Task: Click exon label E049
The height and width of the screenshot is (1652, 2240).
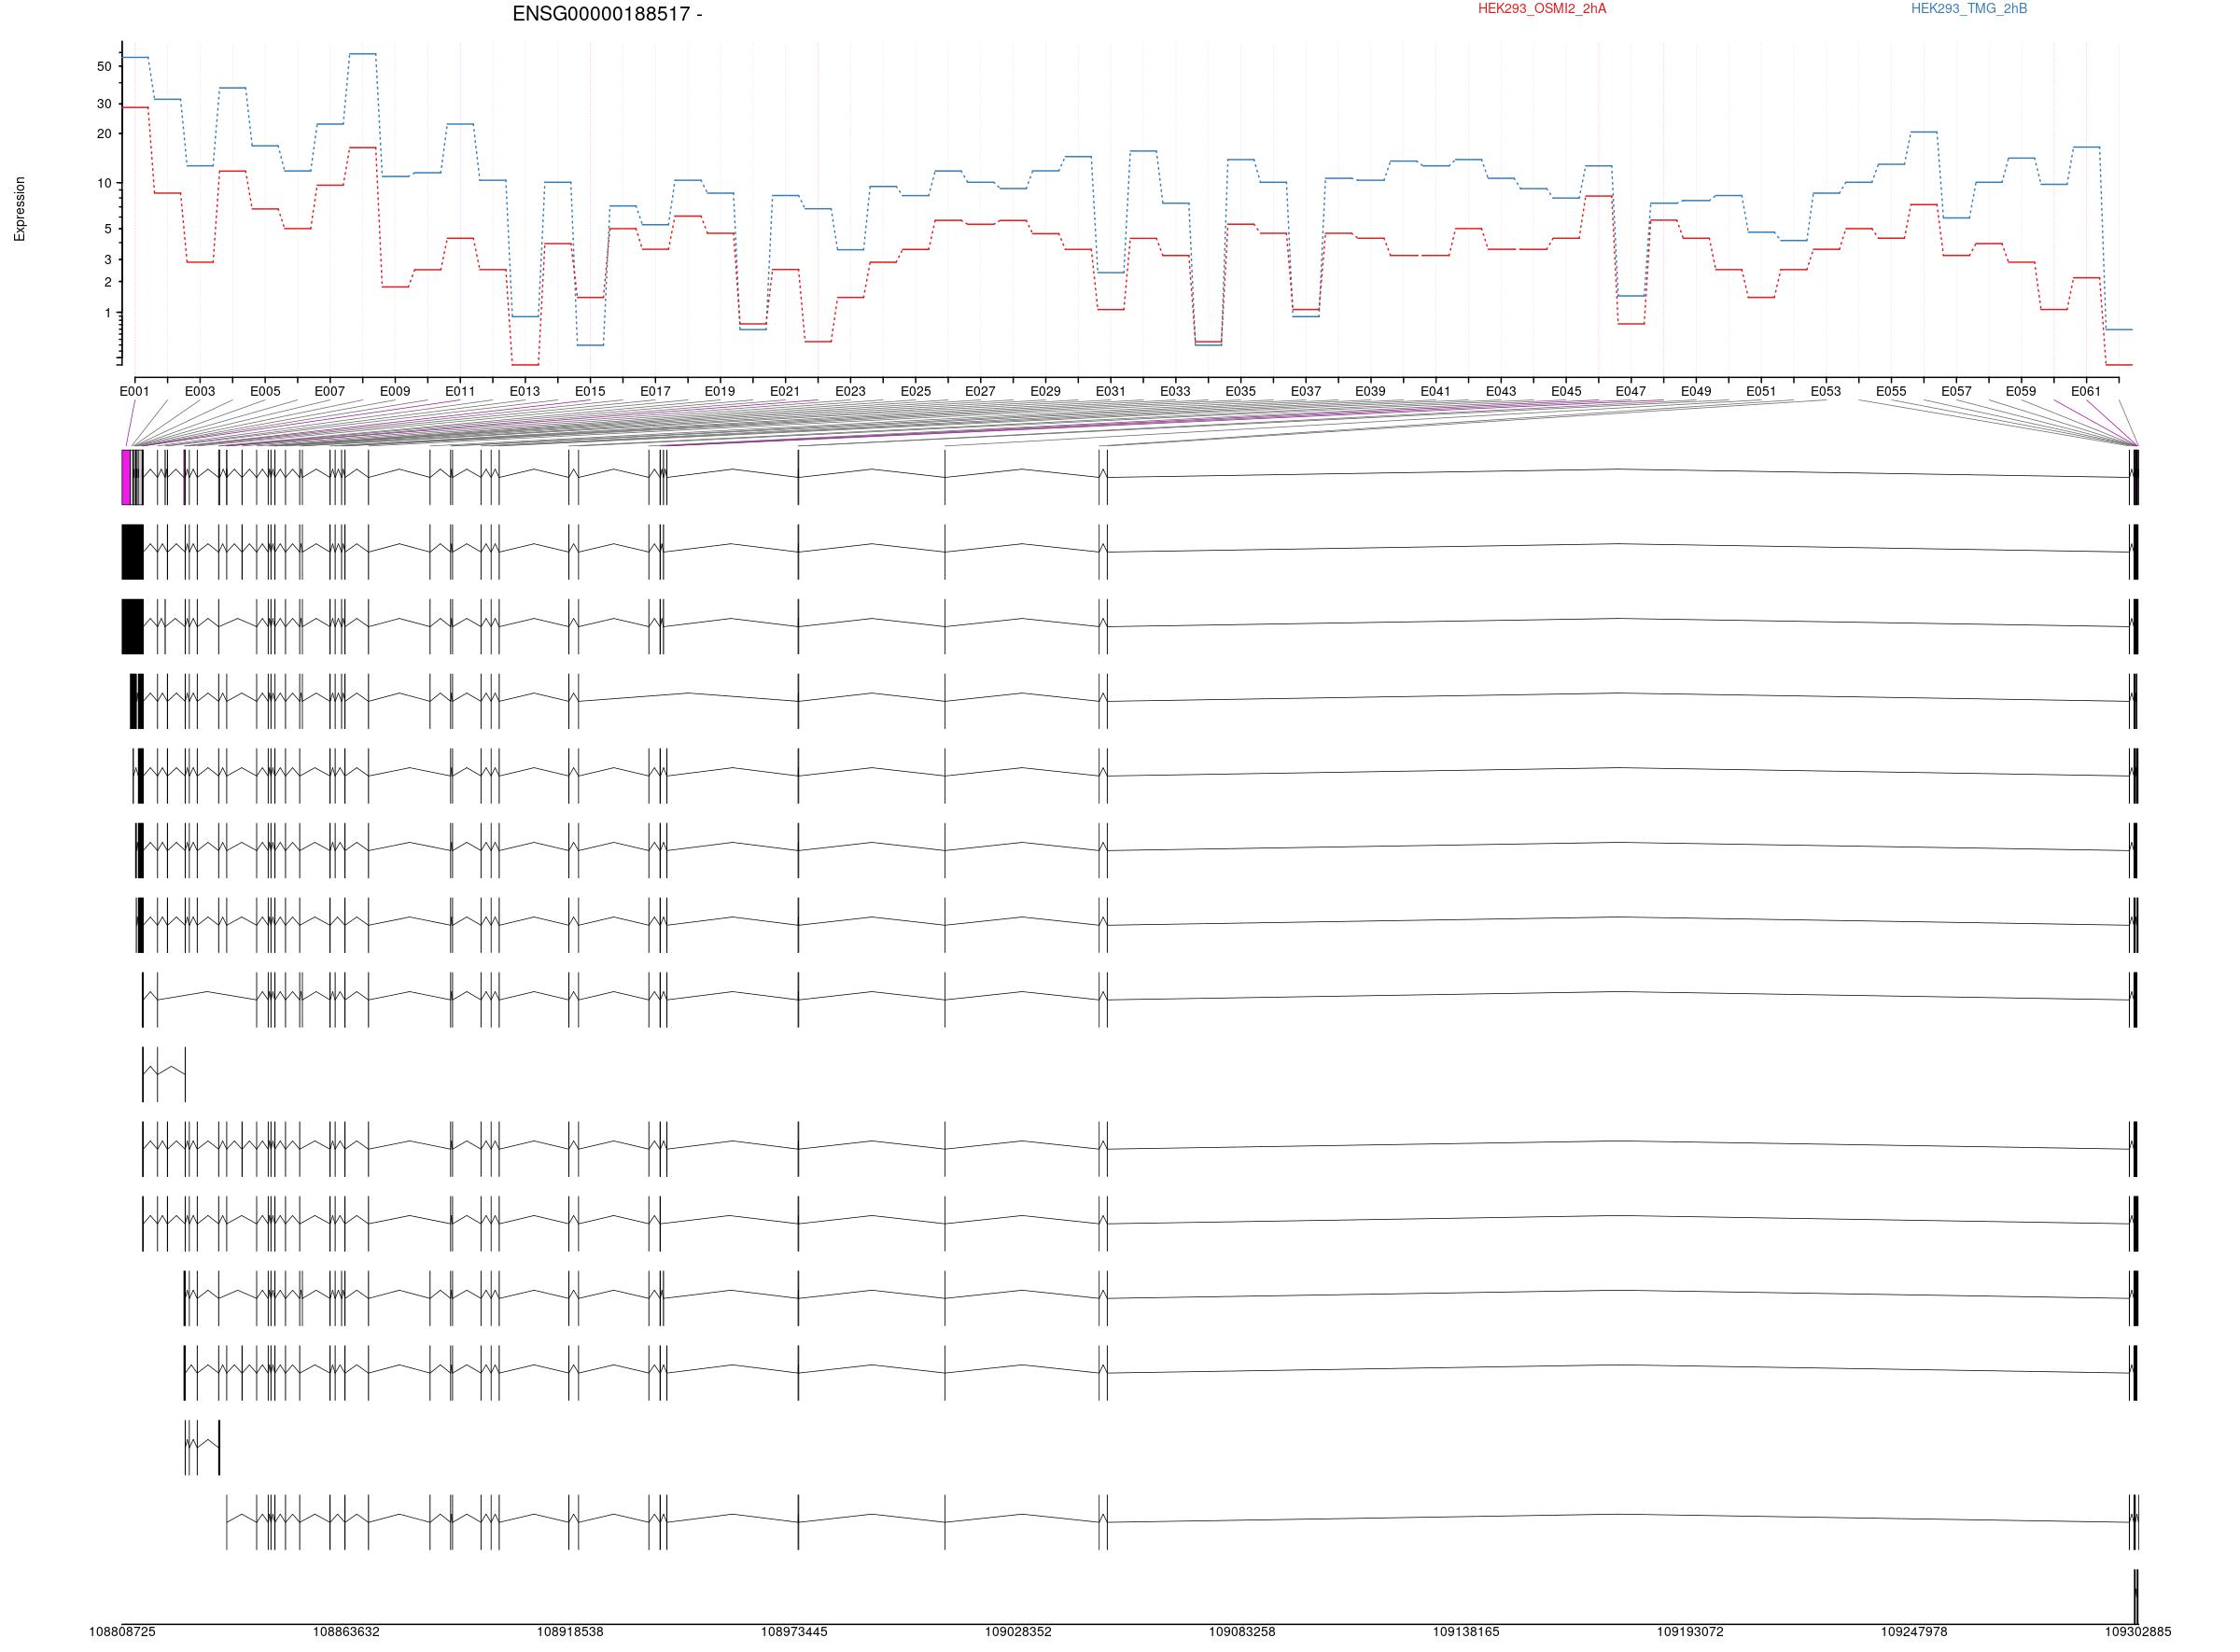Action: click(1696, 392)
